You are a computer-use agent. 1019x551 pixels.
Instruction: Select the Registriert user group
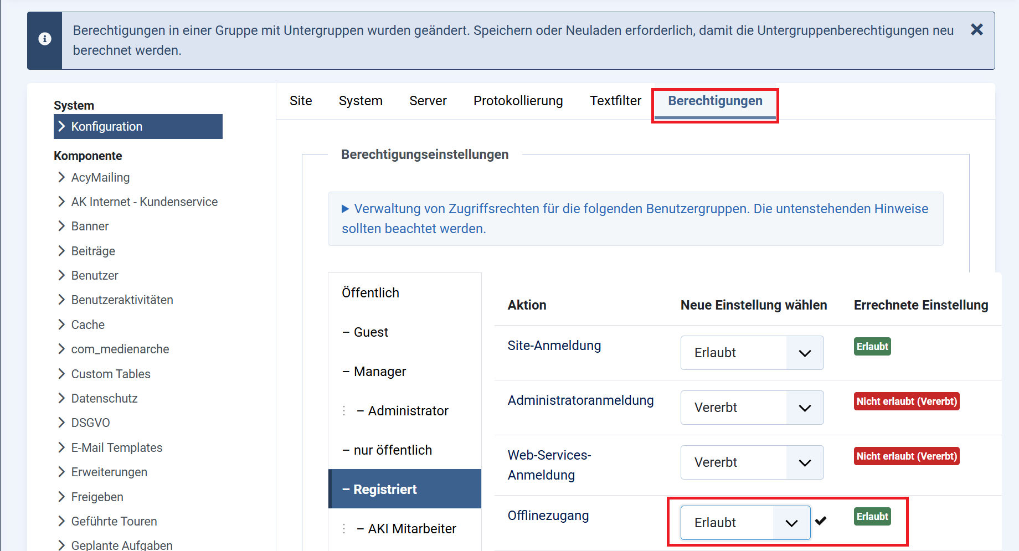click(384, 489)
